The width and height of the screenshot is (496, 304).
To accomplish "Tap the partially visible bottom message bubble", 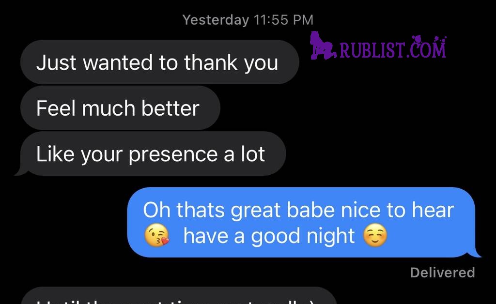I will 179,295.
